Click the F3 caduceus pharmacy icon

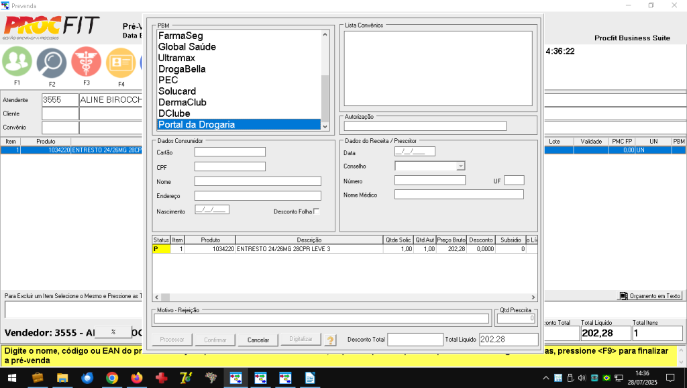(87, 62)
